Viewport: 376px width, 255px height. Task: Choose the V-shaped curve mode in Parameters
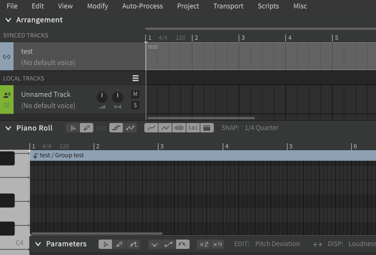click(155, 244)
